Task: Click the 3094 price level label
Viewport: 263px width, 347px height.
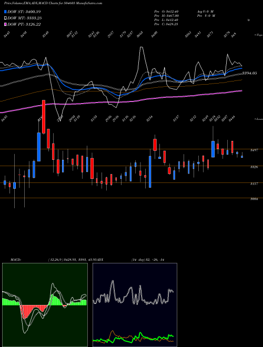Action: point(254,199)
